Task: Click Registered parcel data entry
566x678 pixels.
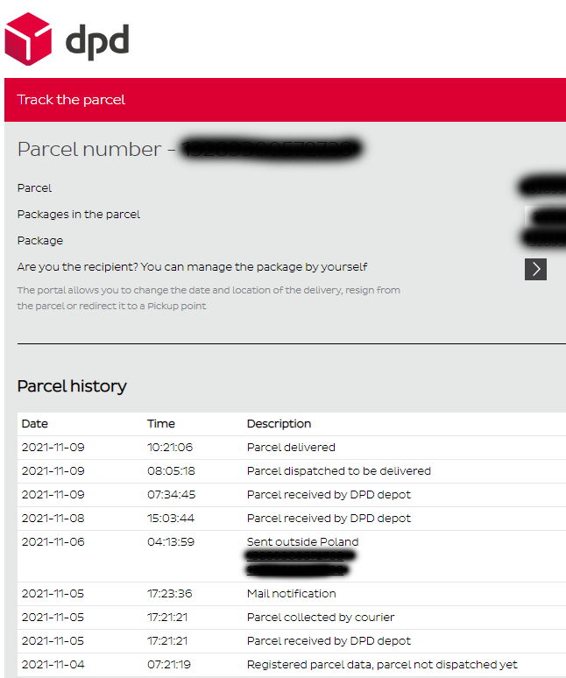Action: [x=382, y=665]
